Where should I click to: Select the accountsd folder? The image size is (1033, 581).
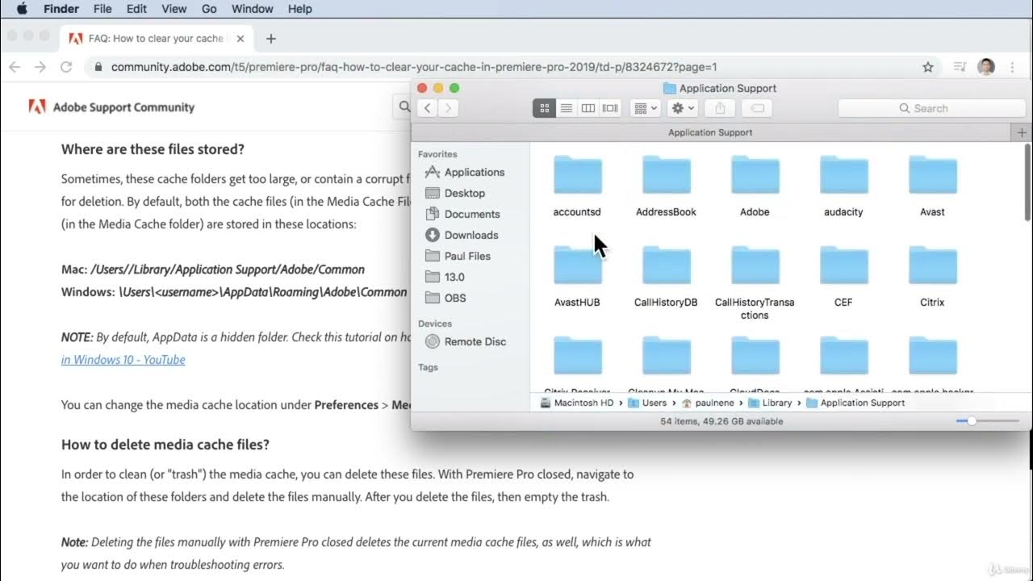click(x=577, y=186)
